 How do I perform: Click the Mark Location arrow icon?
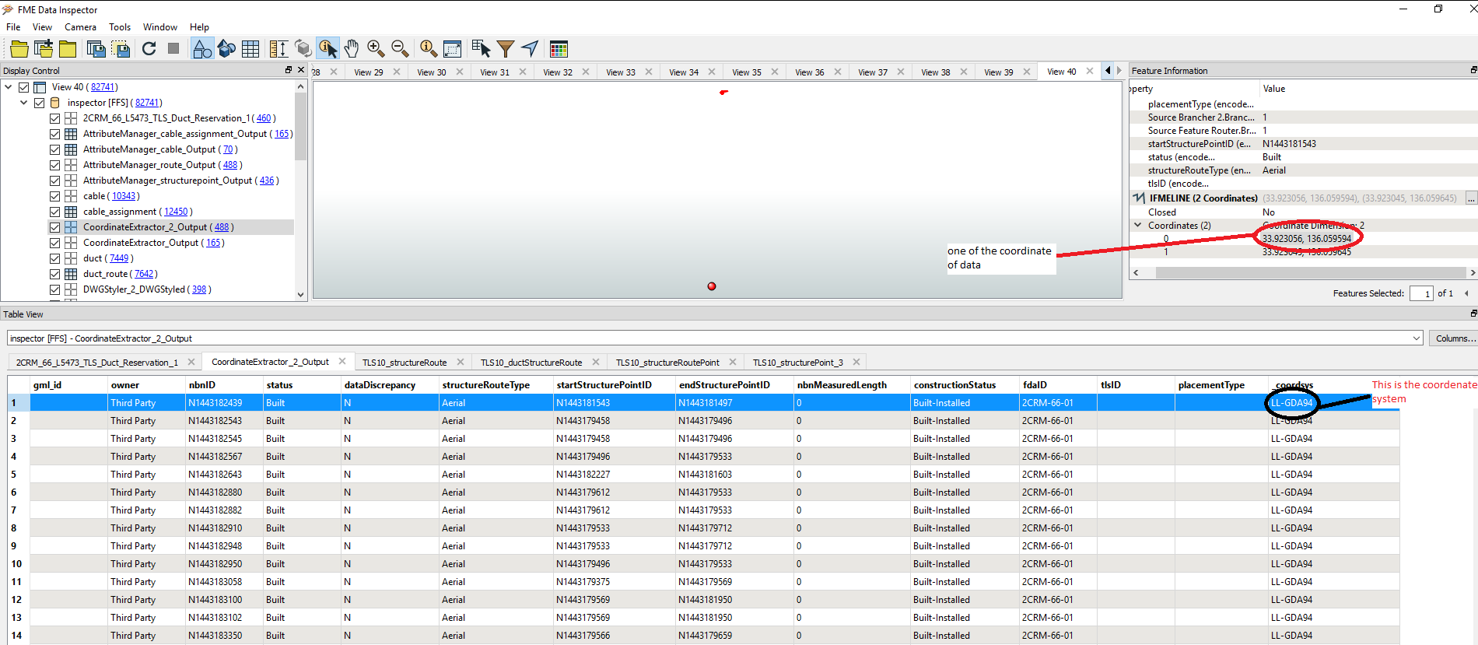(530, 49)
